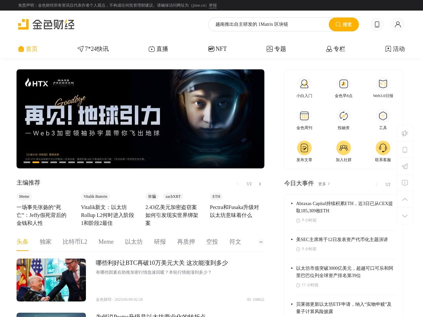Click the 金色周刊 calendar icon
Viewport: 423px width, 317px height.
click(304, 116)
